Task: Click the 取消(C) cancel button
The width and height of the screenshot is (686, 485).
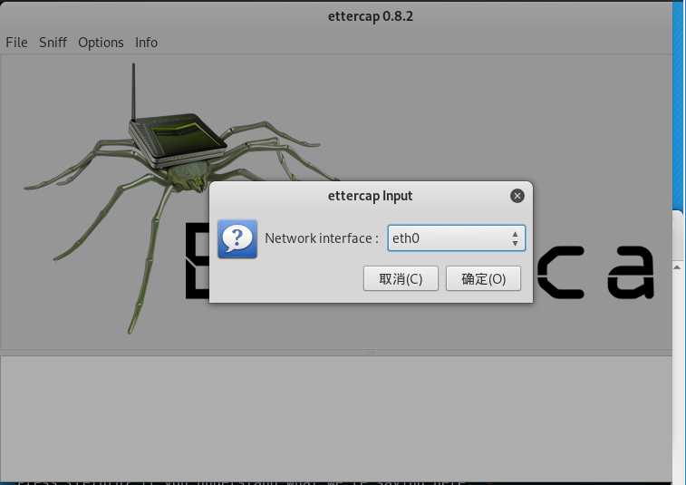Action: [x=401, y=279]
